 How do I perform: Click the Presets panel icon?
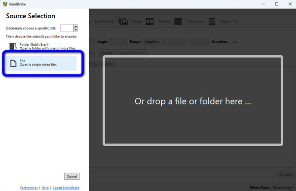click(x=212, y=22)
